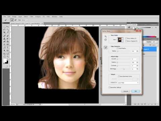Screen dimensions: 161x121
Task: Open the Filter menu
Action: click(x=32, y=16)
